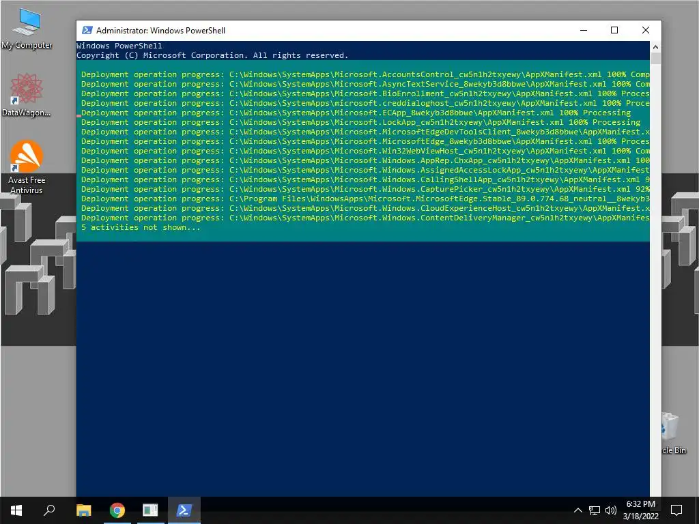Click the MicrosoftEdge.Stable_89.0.774.68 progress line

(365, 199)
